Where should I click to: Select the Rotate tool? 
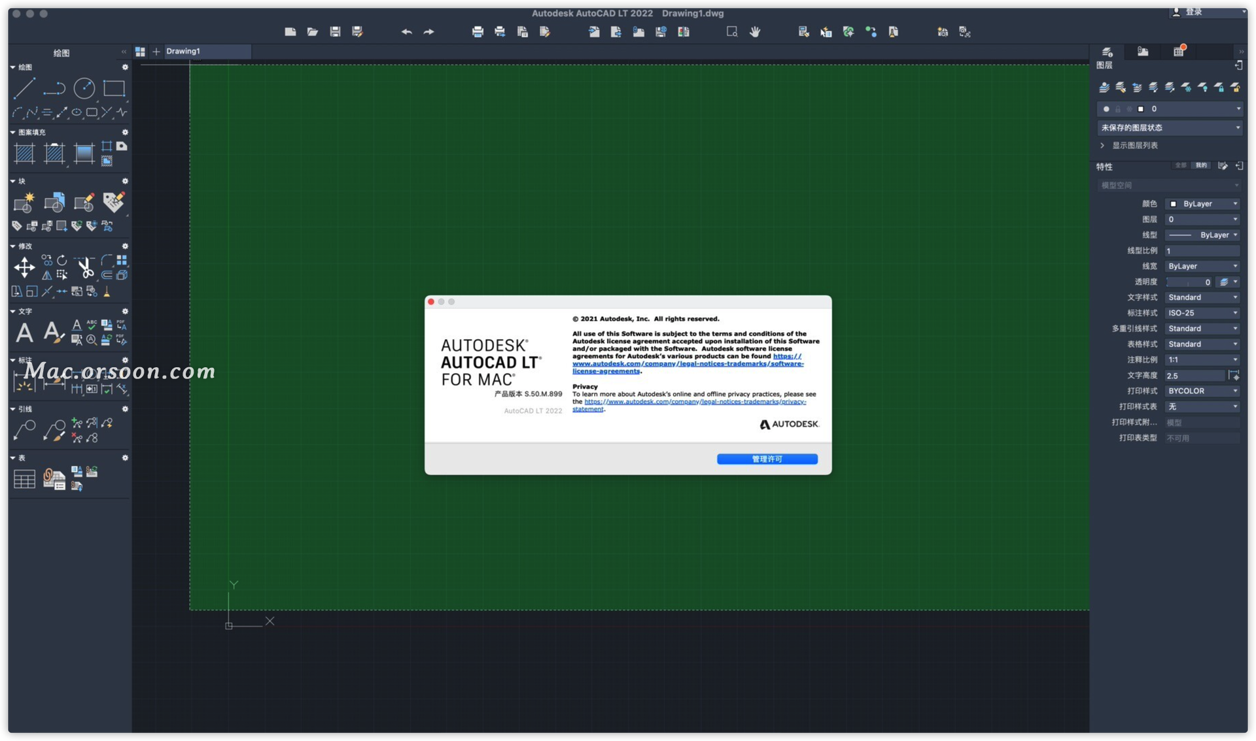pyautogui.click(x=61, y=260)
